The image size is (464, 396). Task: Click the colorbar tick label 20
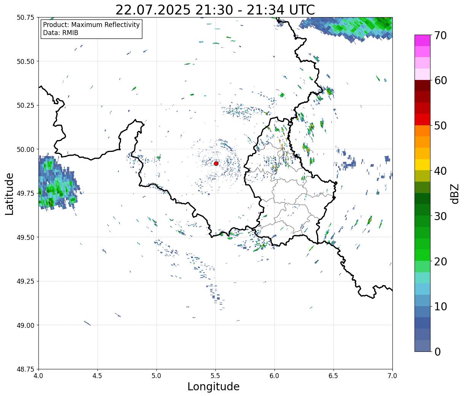pyautogui.click(x=440, y=262)
